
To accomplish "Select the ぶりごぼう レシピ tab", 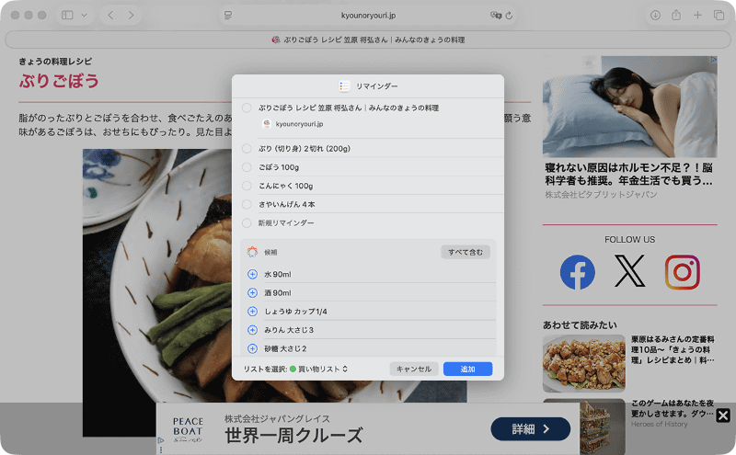I will pos(368,40).
